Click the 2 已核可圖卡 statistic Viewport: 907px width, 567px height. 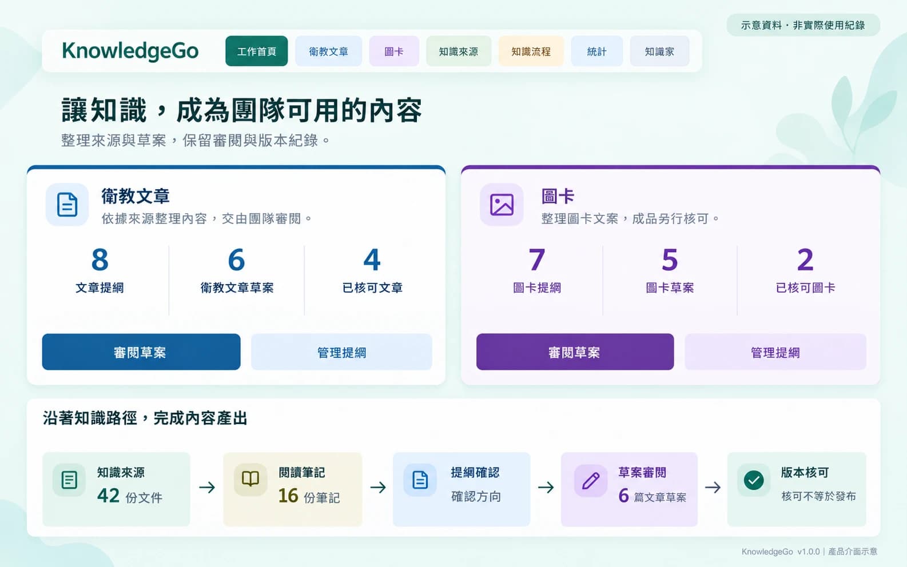(805, 270)
